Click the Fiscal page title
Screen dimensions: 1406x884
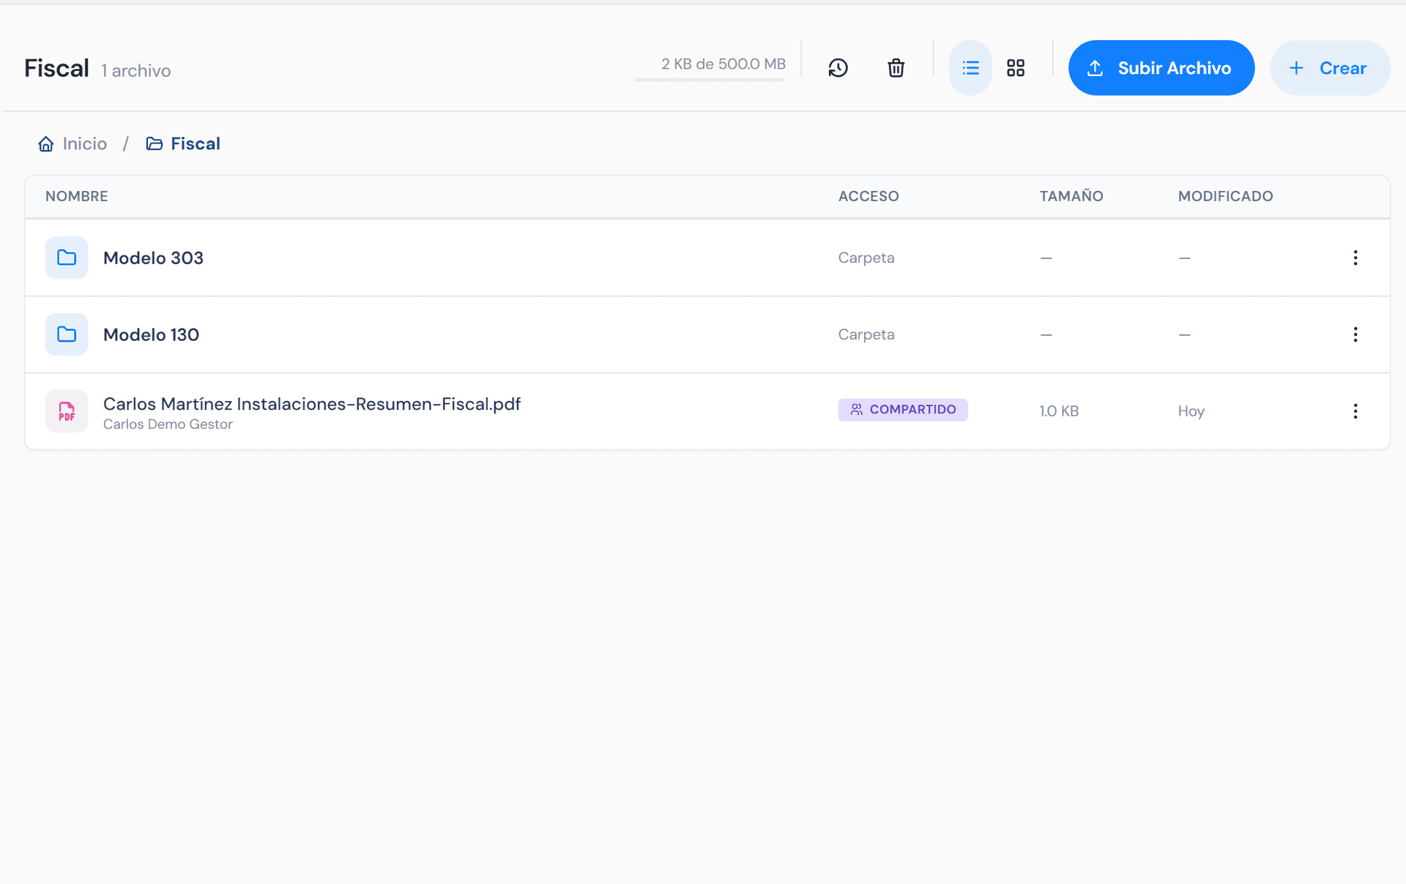(x=56, y=68)
